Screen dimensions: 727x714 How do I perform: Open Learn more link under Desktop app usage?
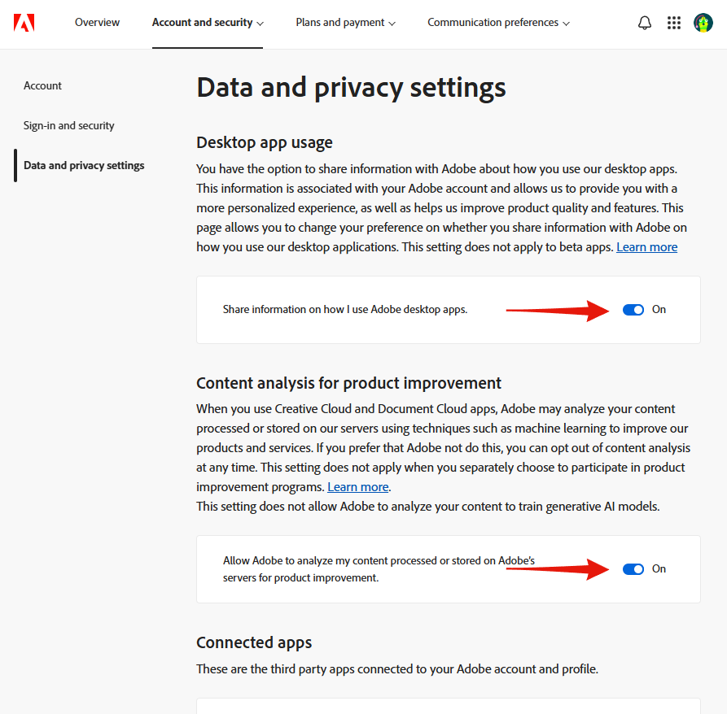coord(646,246)
